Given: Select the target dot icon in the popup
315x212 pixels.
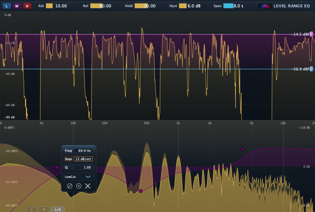Looking at the screenshot, I should (78, 186).
